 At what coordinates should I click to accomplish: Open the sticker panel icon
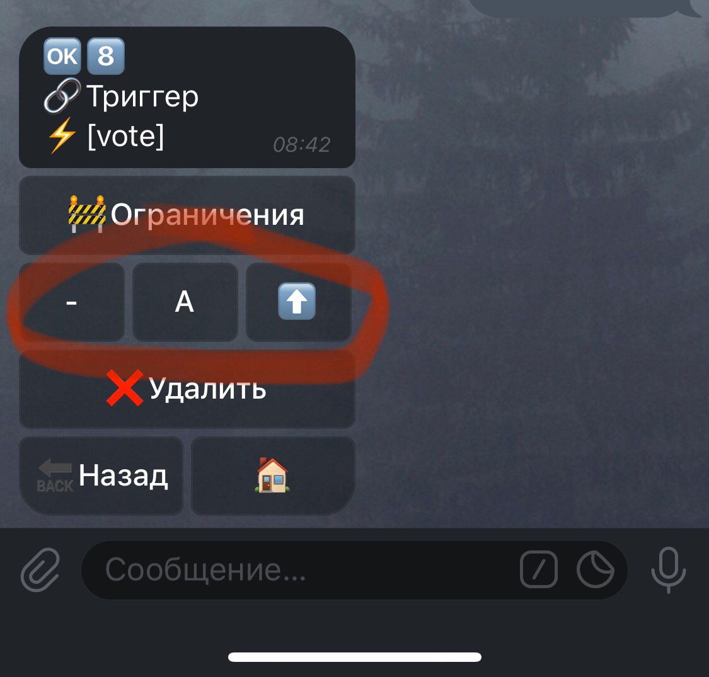(595, 569)
